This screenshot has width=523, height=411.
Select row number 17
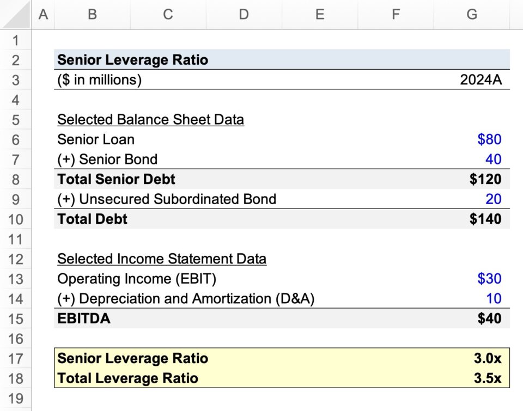point(16,359)
